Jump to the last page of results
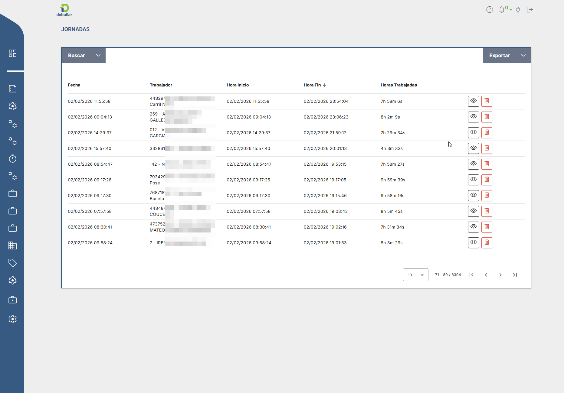This screenshot has height=393, width=564. pyautogui.click(x=515, y=275)
